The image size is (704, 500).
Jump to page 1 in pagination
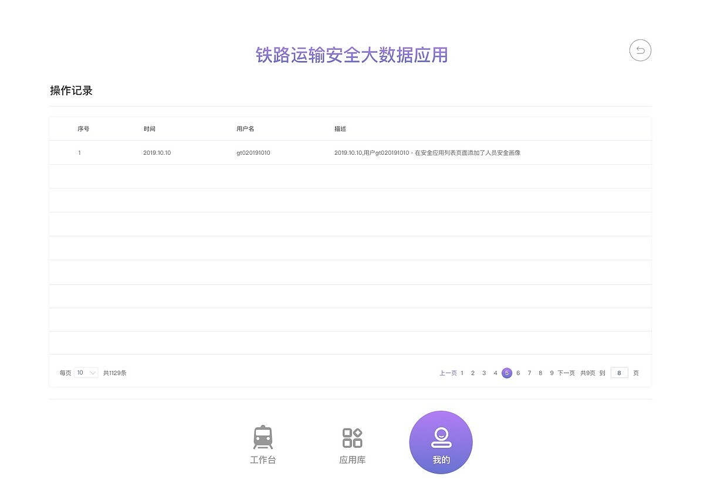(x=462, y=373)
